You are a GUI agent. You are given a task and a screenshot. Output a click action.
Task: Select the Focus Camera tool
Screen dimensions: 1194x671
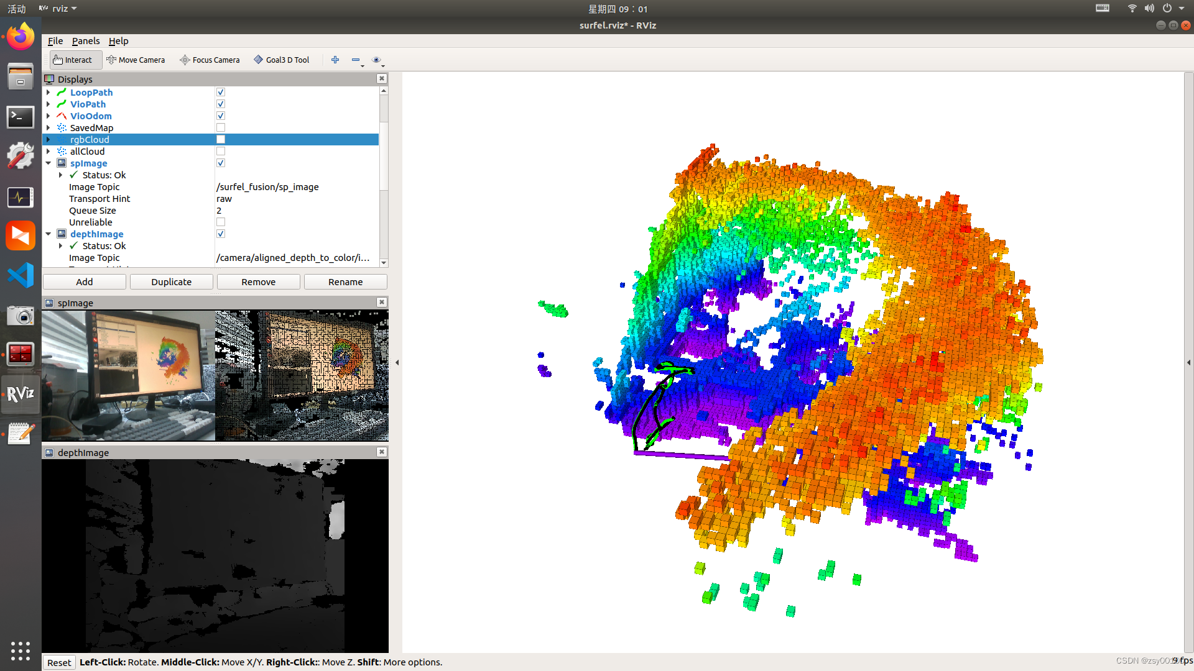(x=208, y=59)
